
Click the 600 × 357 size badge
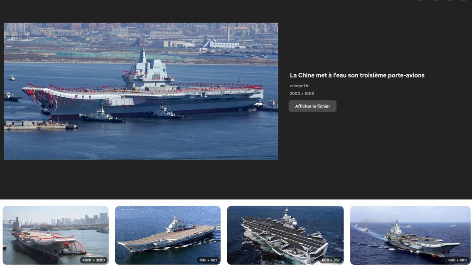(x=331, y=260)
